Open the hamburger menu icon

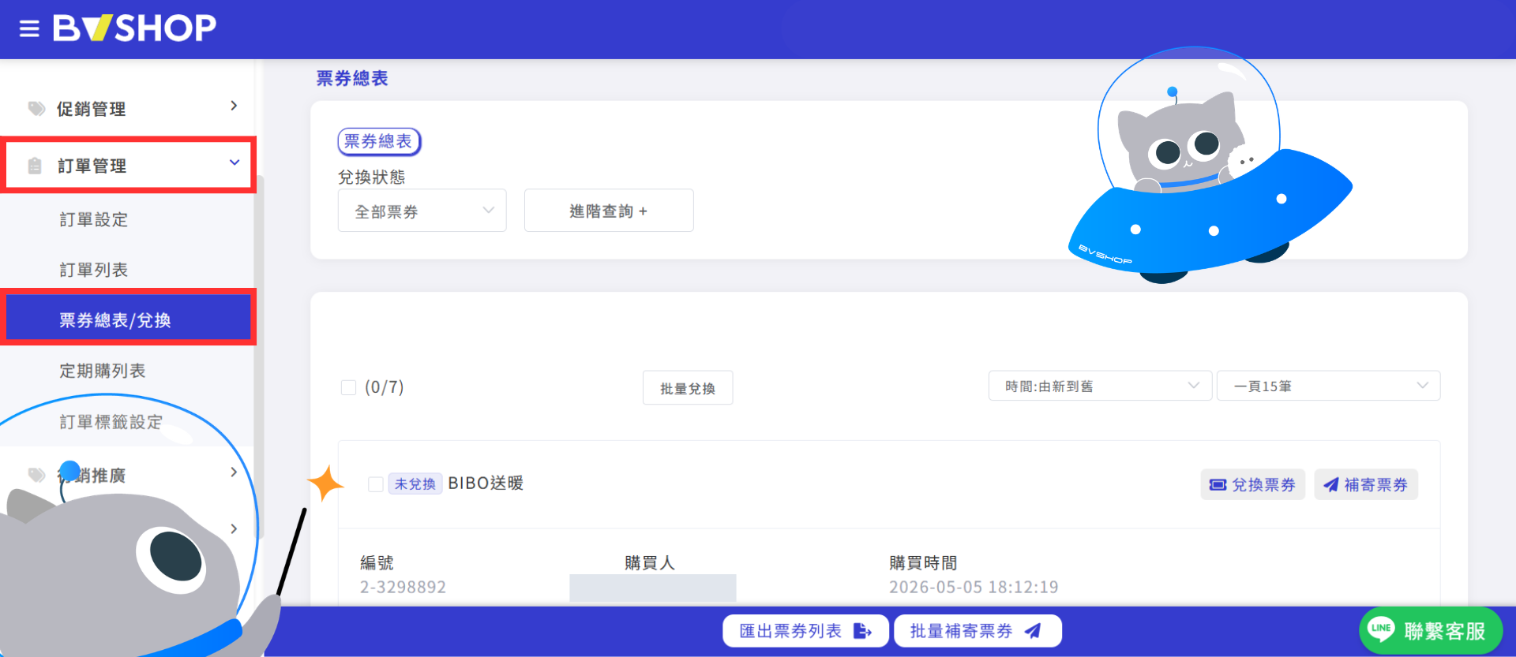29,29
